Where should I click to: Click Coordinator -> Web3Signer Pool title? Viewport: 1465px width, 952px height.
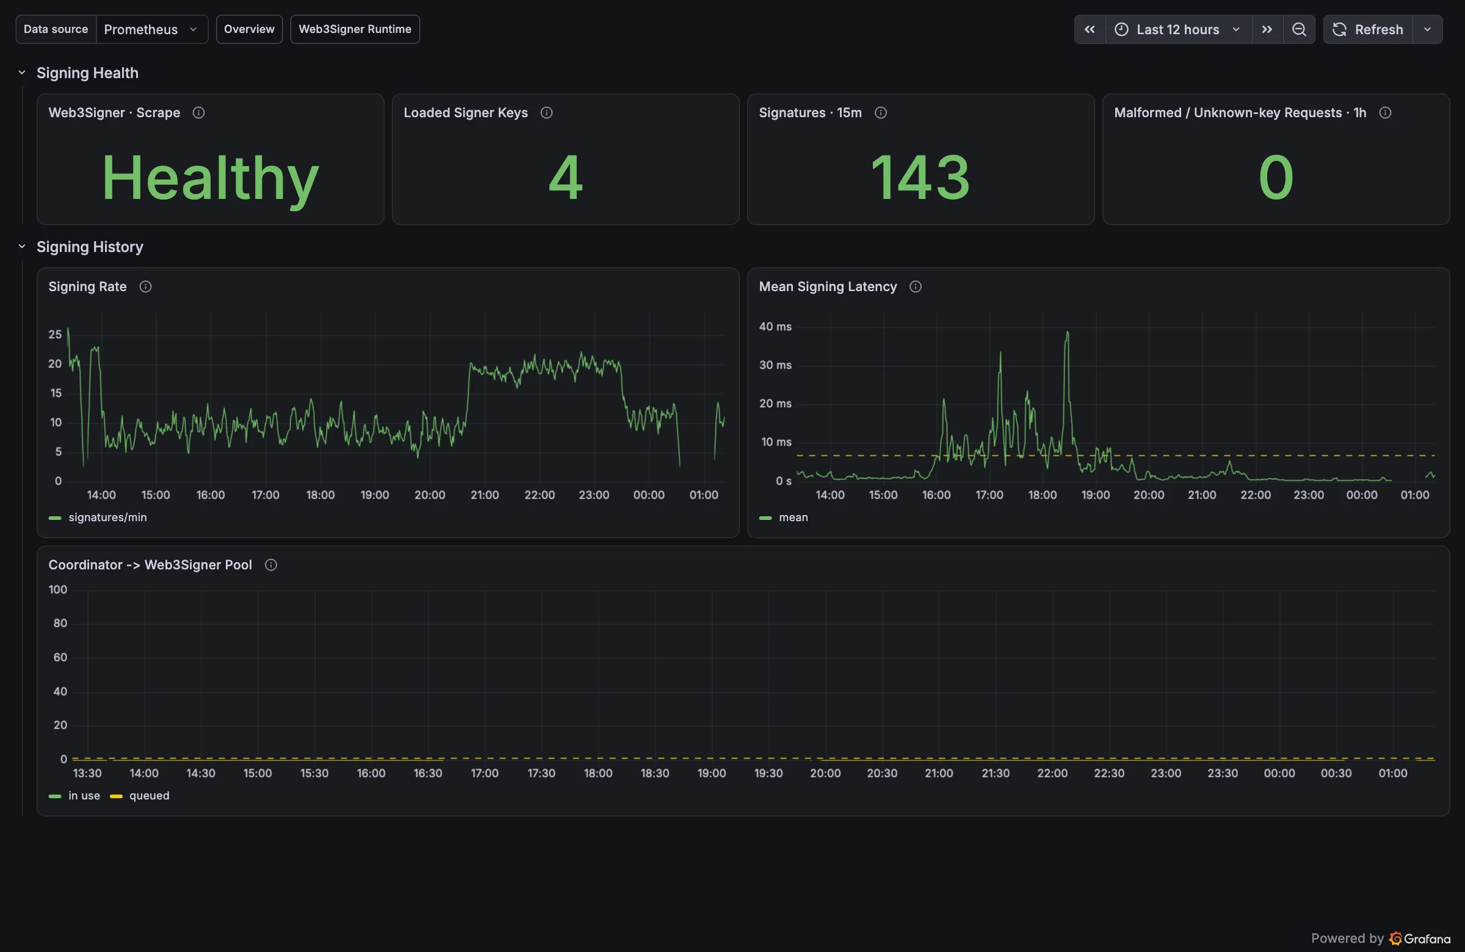[x=150, y=565]
